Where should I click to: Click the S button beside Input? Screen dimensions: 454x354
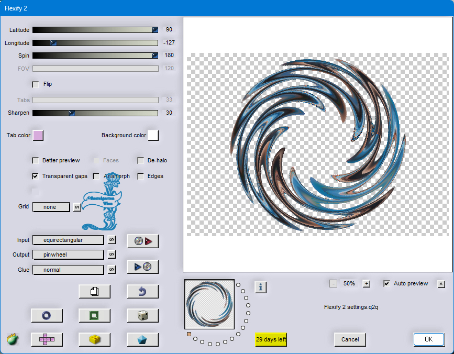pyautogui.click(x=112, y=240)
